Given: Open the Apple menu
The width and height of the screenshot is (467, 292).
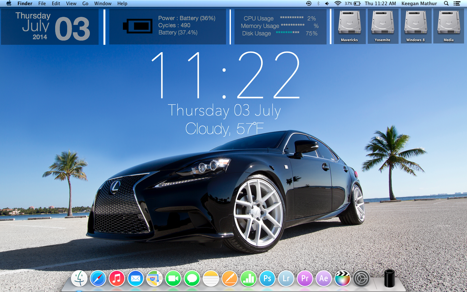Looking at the screenshot, I should pos(9,4).
